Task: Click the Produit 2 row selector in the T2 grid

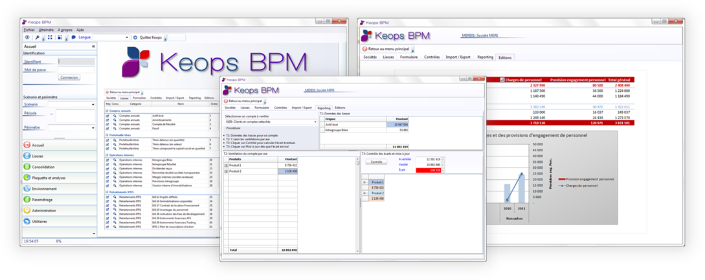Action: pyautogui.click(x=226, y=171)
